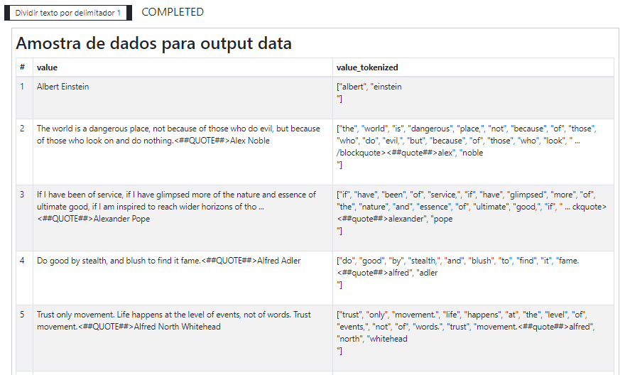Select the row 3 quote ending with Alexander Pope
Image resolution: width=625 pixels, height=375 pixels.
(183, 218)
